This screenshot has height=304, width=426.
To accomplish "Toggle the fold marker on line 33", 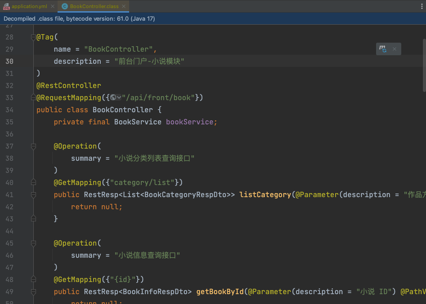I will click(x=33, y=97).
